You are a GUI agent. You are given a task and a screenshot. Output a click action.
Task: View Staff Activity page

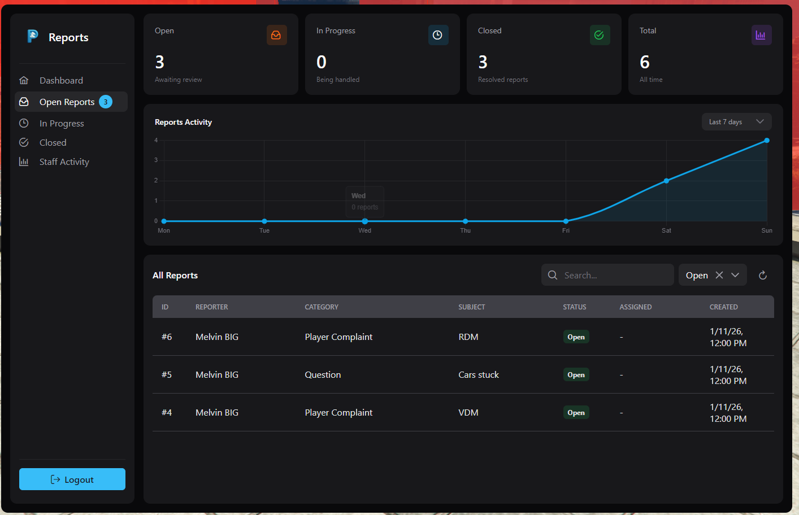pos(71,162)
